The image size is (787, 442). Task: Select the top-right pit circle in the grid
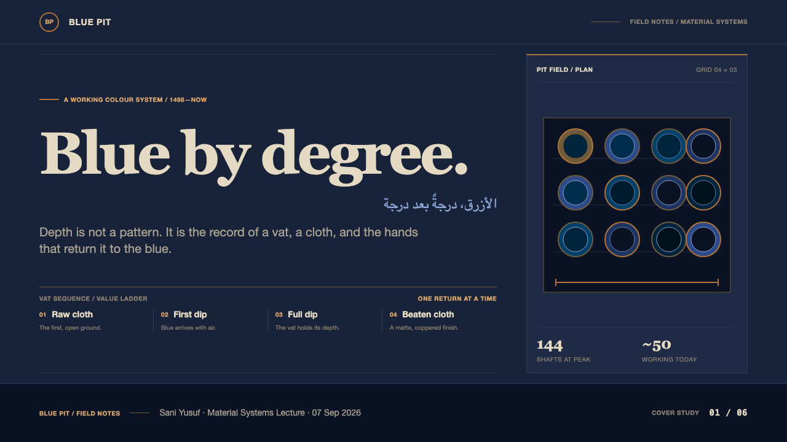coord(703,146)
